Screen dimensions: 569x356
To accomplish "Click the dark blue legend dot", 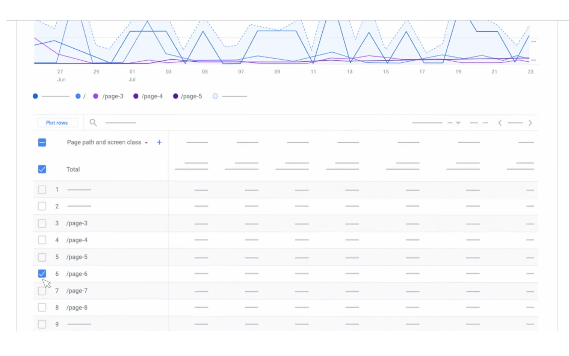I will click(35, 96).
